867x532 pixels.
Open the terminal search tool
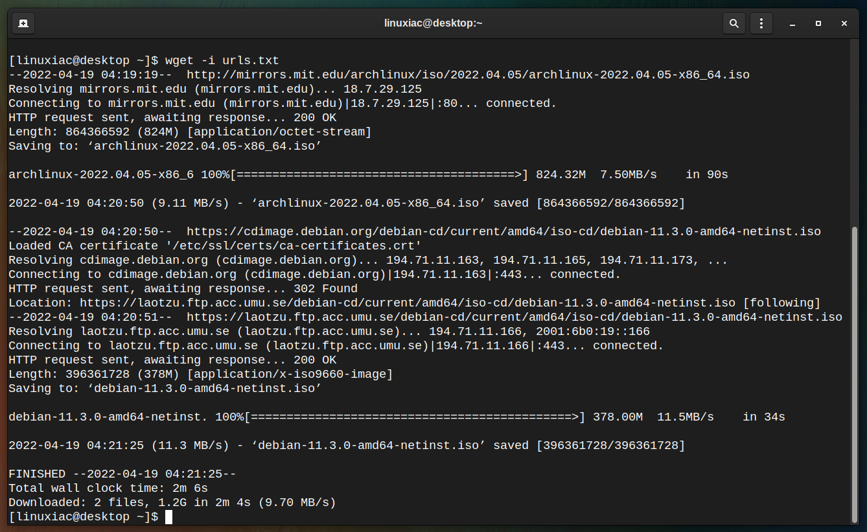click(x=734, y=23)
